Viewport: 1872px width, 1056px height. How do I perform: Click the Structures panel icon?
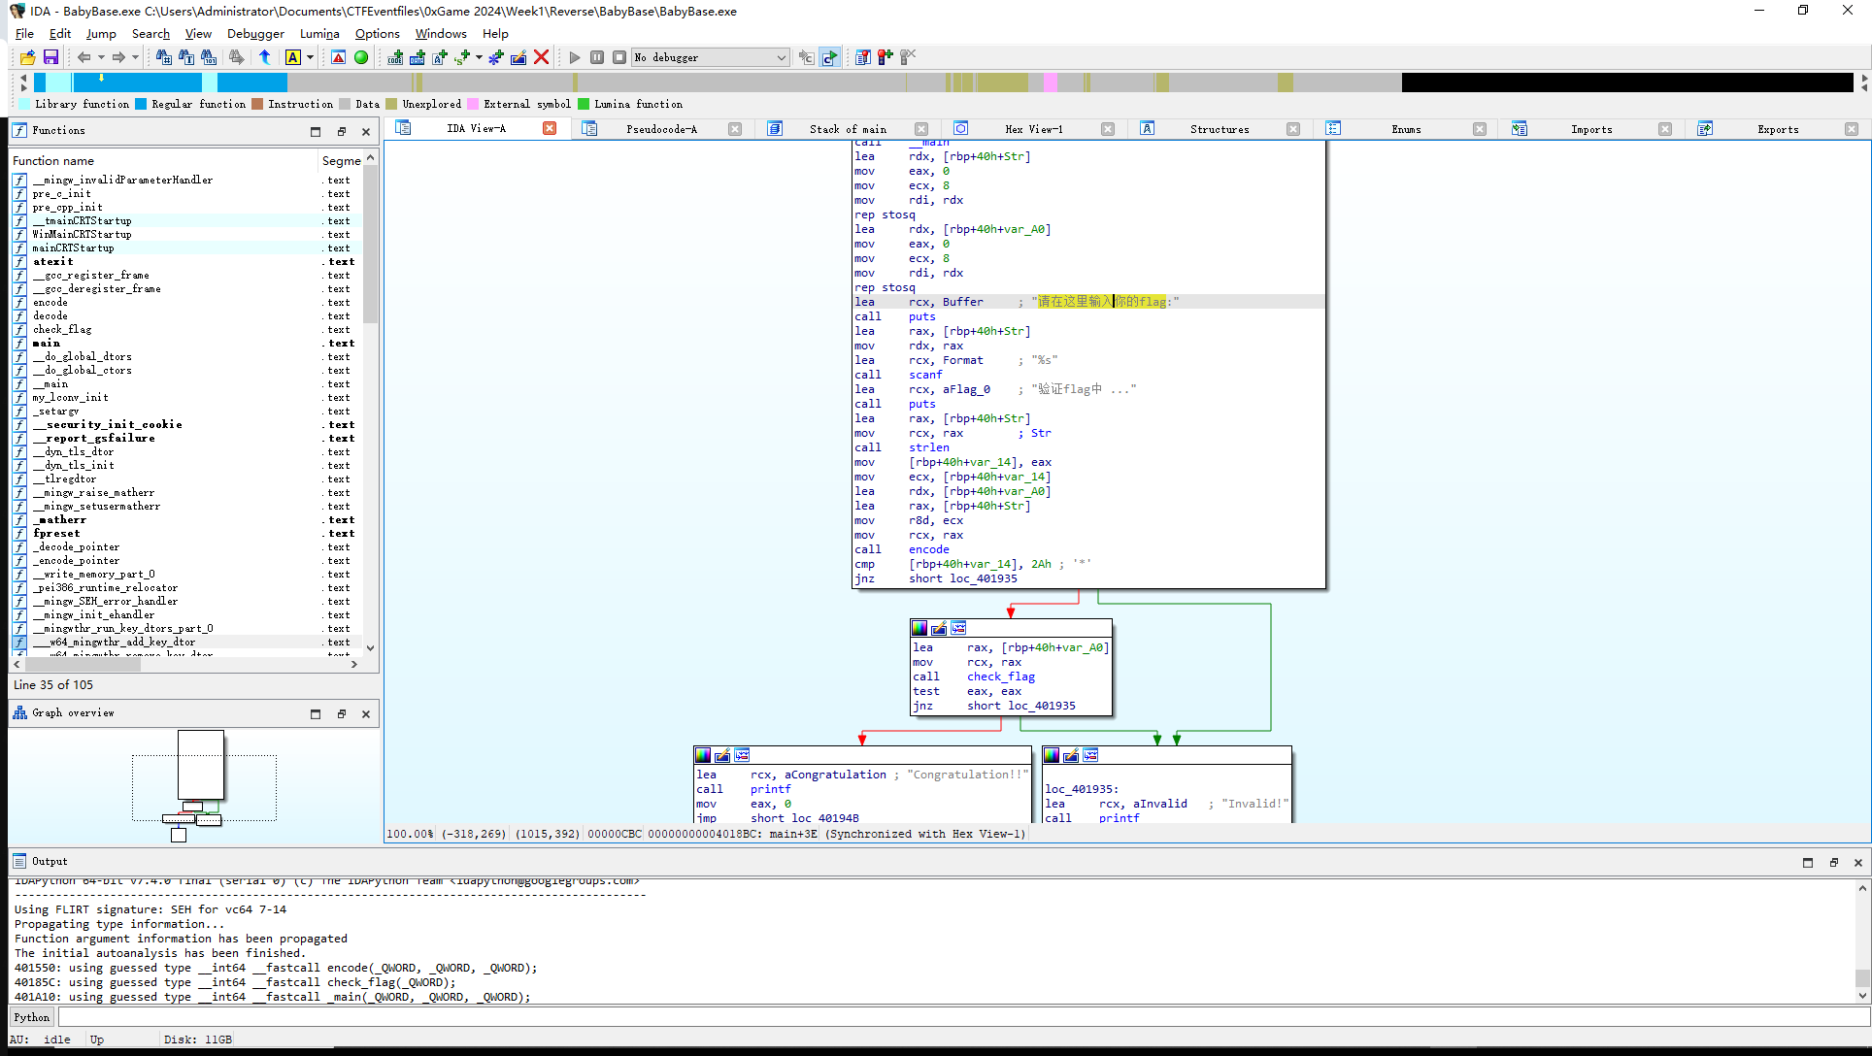coord(1146,128)
